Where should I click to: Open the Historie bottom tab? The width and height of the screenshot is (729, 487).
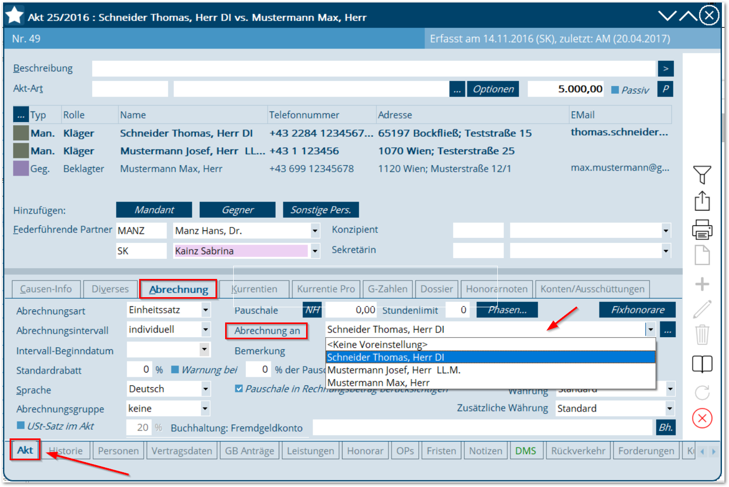(66, 451)
